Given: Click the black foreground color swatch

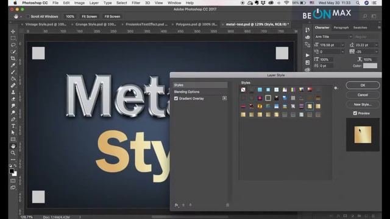Looking at the screenshot, I should pos(12,171).
